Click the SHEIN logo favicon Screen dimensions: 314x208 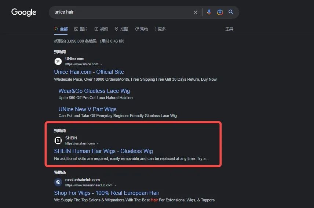(58, 141)
